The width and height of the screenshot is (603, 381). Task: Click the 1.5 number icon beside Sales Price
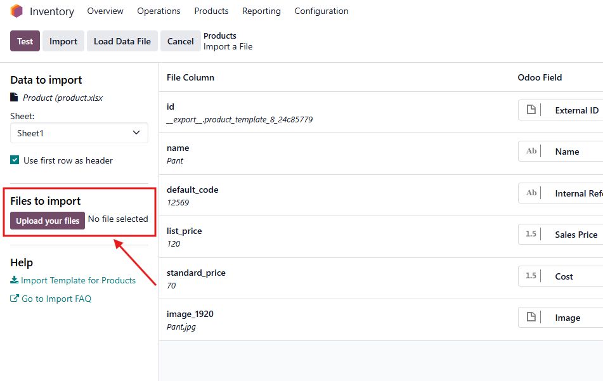pyautogui.click(x=531, y=235)
